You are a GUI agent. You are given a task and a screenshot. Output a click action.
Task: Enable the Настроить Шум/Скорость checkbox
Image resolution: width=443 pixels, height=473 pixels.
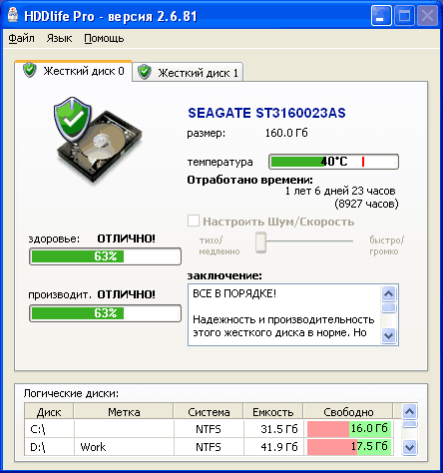point(194,221)
